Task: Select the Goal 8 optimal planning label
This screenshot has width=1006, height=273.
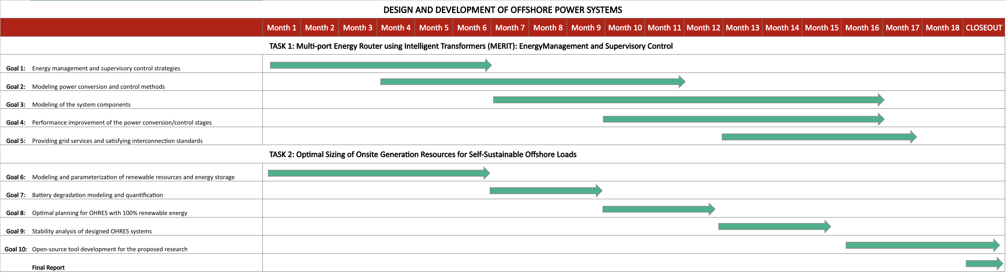Action: (109, 213)
